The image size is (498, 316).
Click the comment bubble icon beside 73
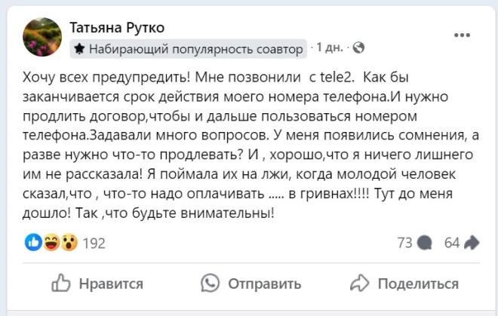[x=425, y=243]
